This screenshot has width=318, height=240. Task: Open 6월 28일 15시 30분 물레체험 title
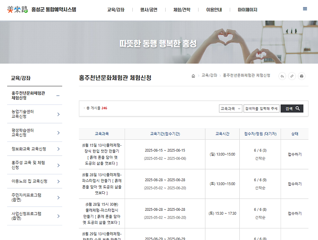(102, 213)
